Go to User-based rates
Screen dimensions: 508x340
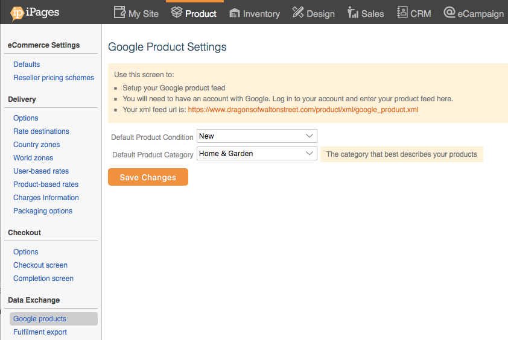(41, 171)
